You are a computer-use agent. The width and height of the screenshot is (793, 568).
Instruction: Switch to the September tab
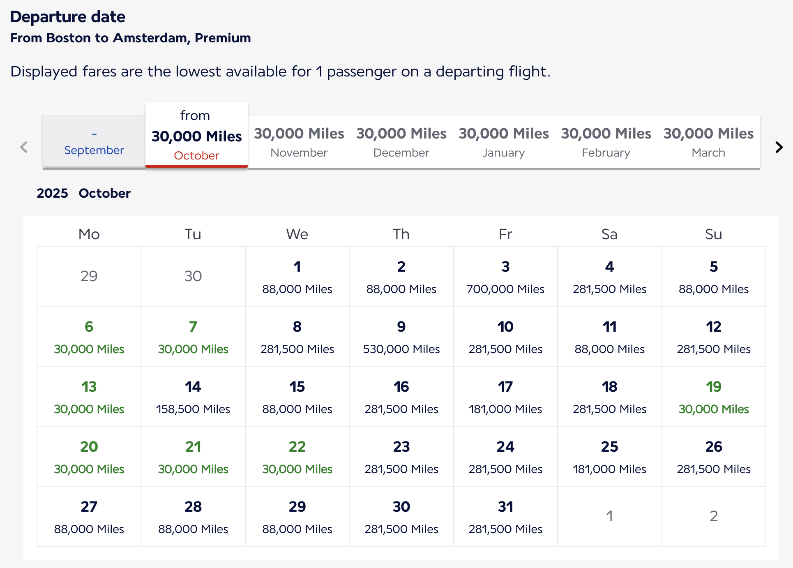coord(94,142)
